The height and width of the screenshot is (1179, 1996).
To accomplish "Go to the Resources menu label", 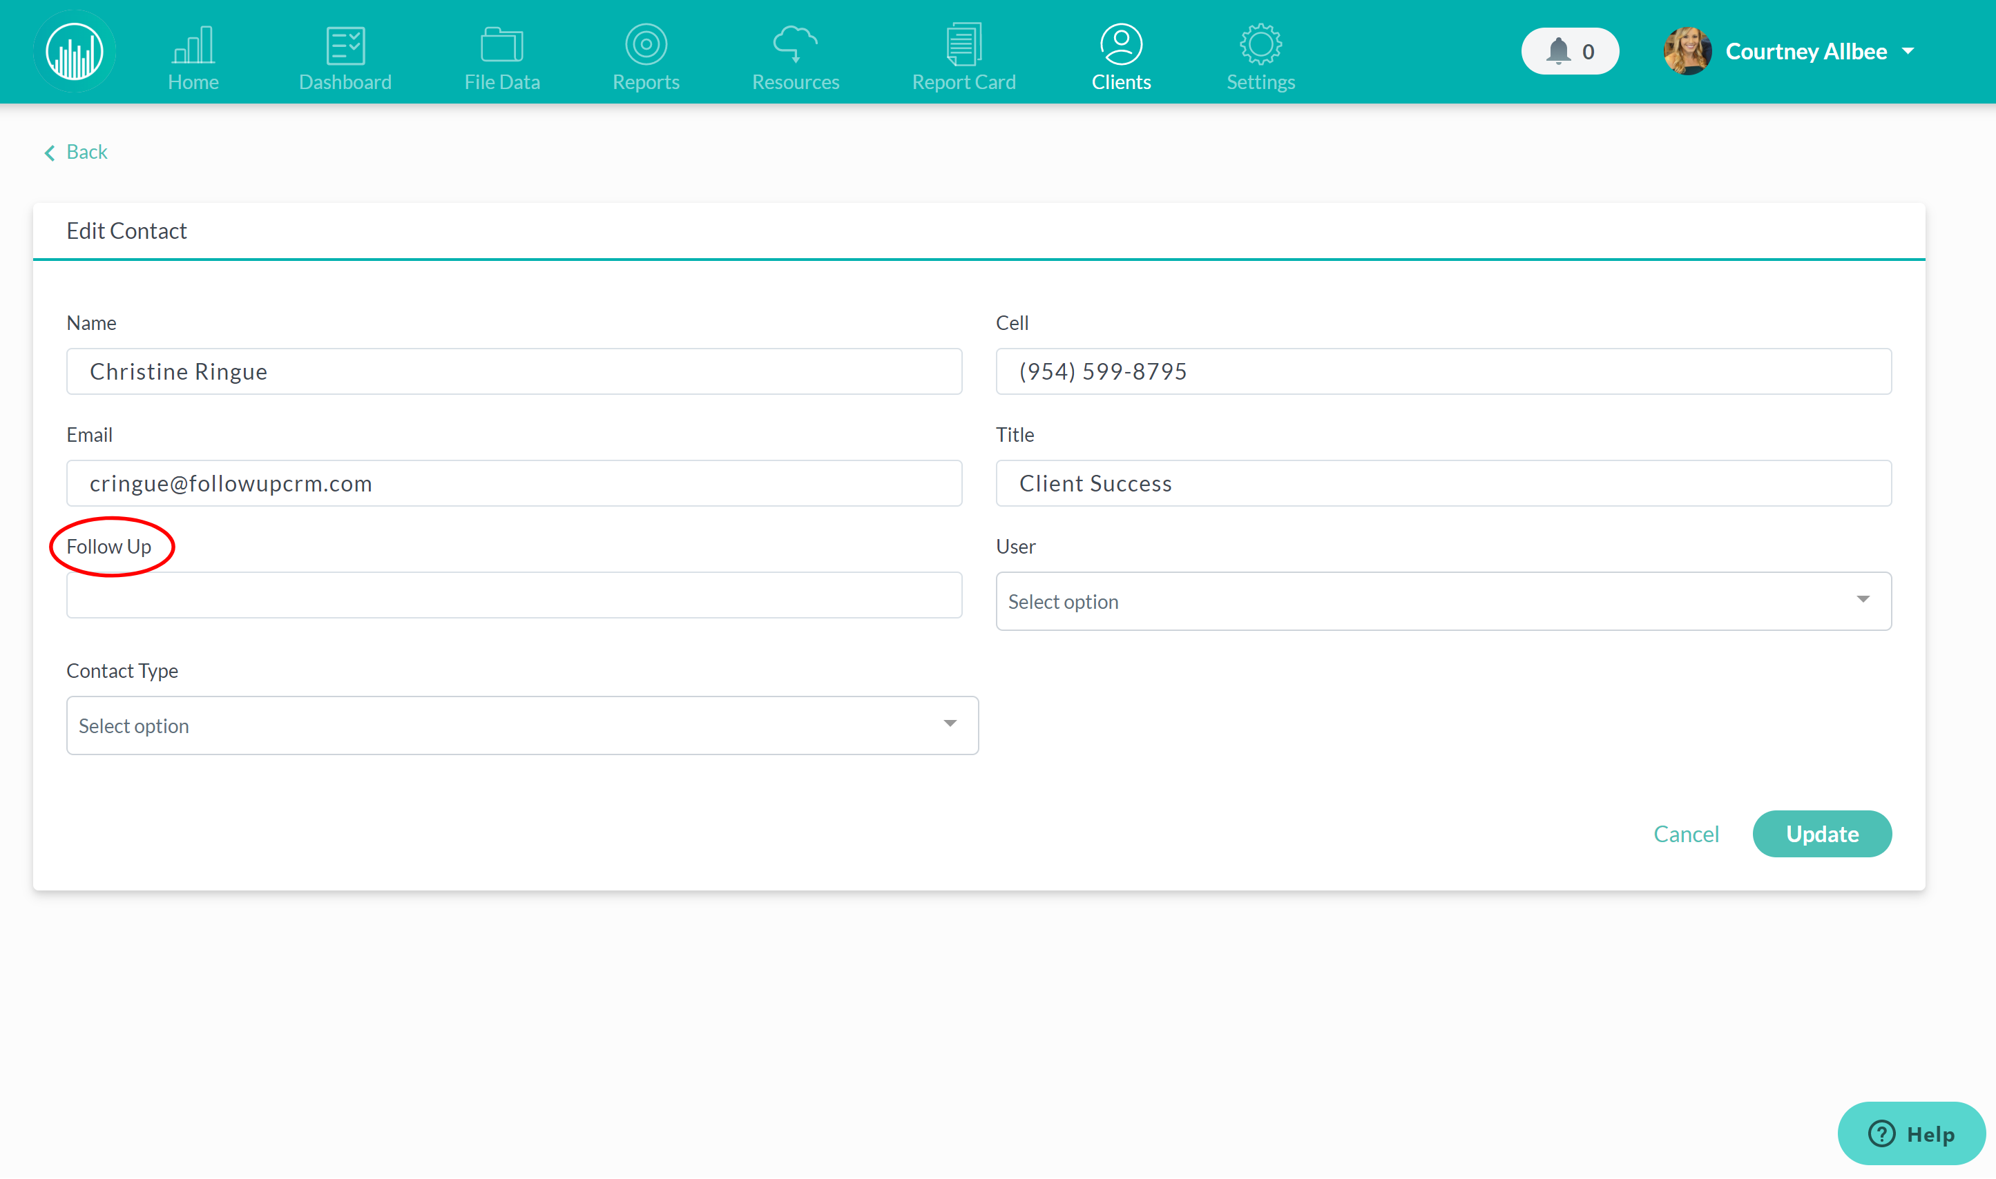I will (x=795, y=82).
